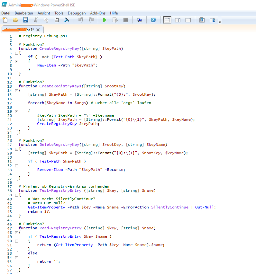The width and height of the screenshot is (256, 274).
Task: Click '$args' in the foreach line
Action: (80, 103)
